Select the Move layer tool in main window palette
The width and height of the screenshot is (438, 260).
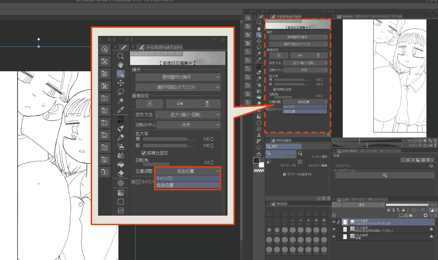click(x=259, y=41)
